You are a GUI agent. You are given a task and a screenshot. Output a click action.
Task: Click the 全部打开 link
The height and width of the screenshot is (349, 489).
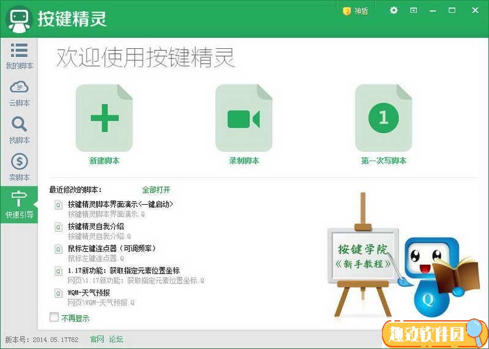pyautogui.click(x=156, y=189)
